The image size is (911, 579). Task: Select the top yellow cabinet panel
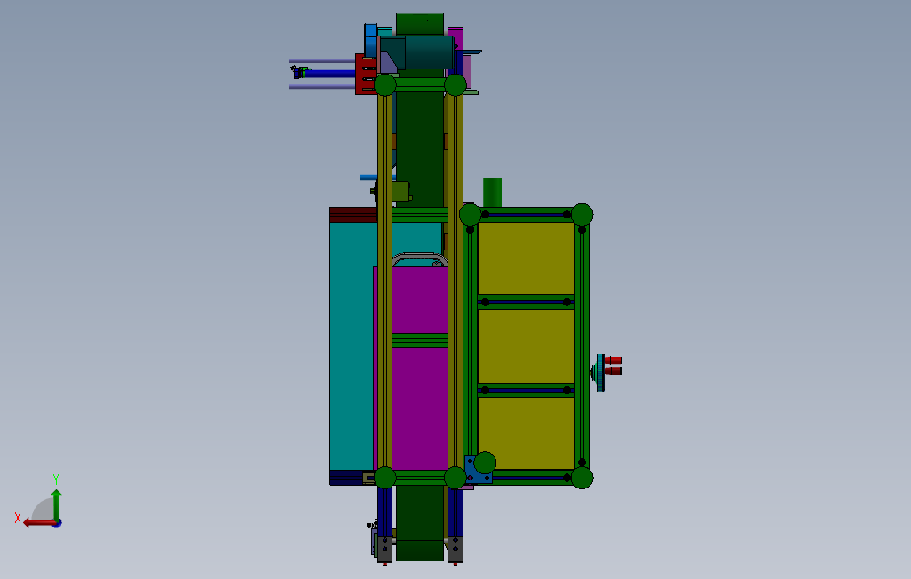[526, 258]
